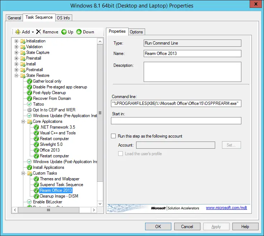This screenshot has height=236, width=264.
Task: Click the Remove X icon
Action: [38, 32]
